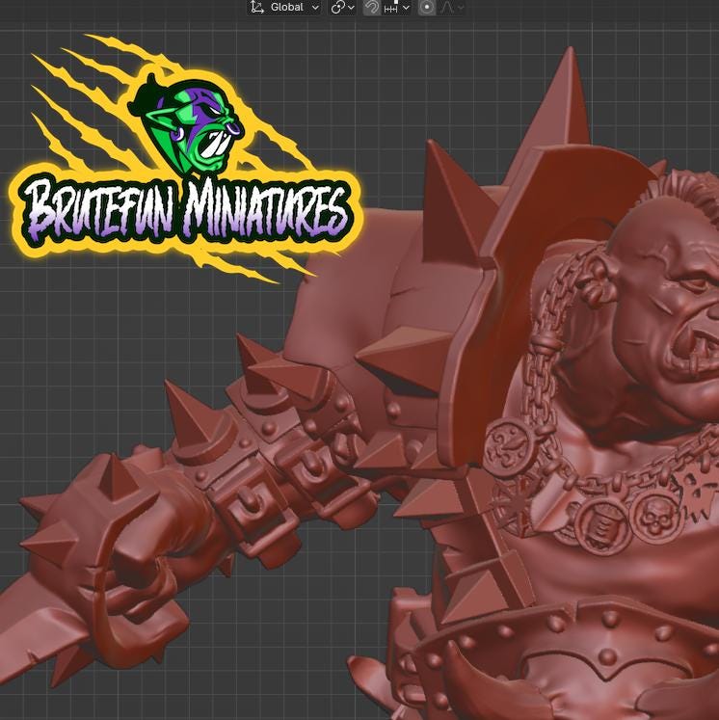
Task: Click the transform orientation axes icon
Action: [x=256, y=8]
